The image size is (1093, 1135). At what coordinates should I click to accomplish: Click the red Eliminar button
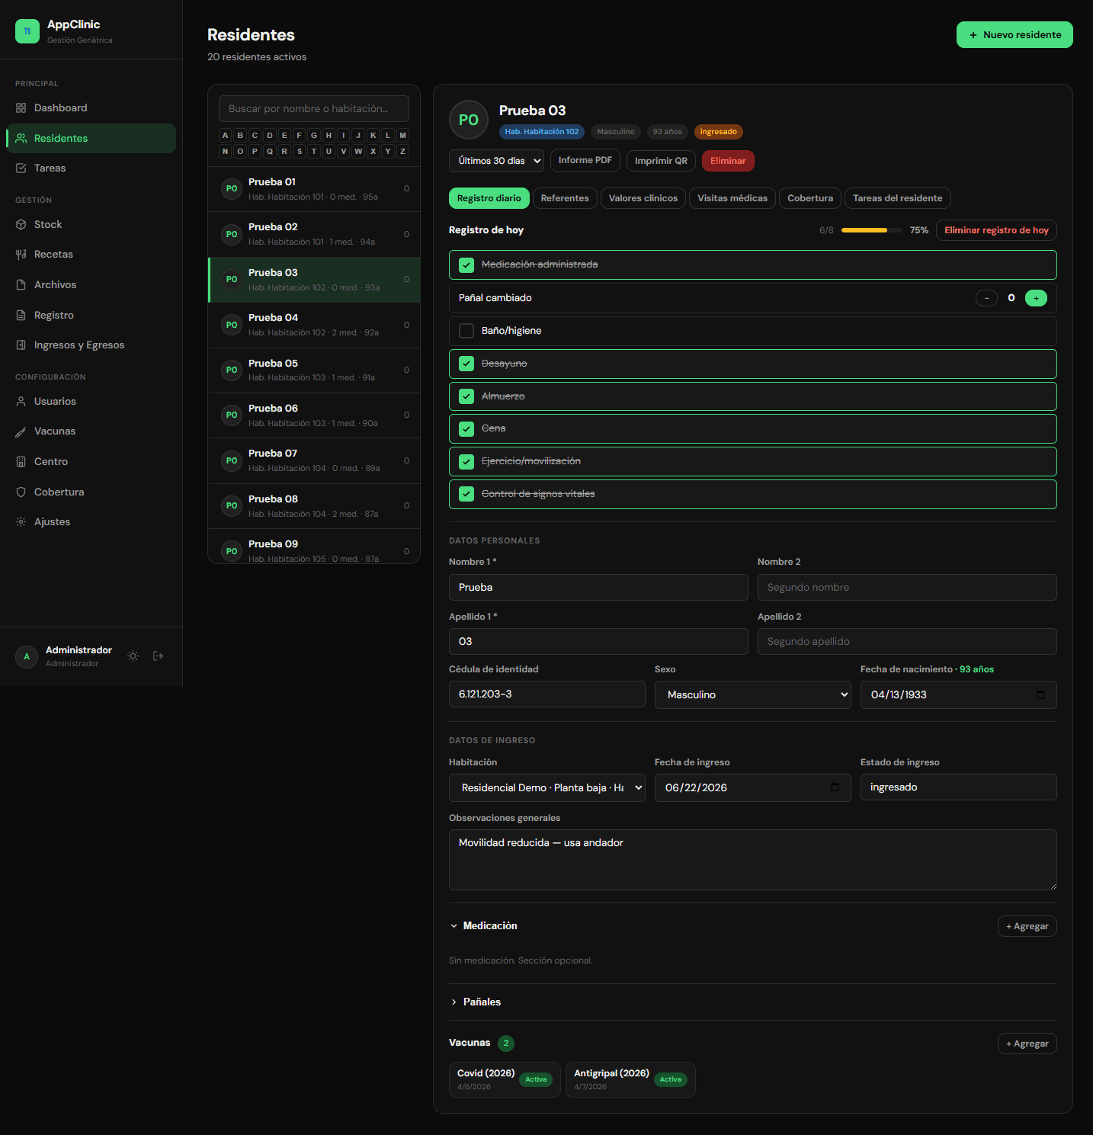(728, 161)
